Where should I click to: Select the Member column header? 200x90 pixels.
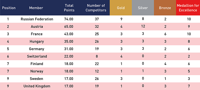coord(36,8)
